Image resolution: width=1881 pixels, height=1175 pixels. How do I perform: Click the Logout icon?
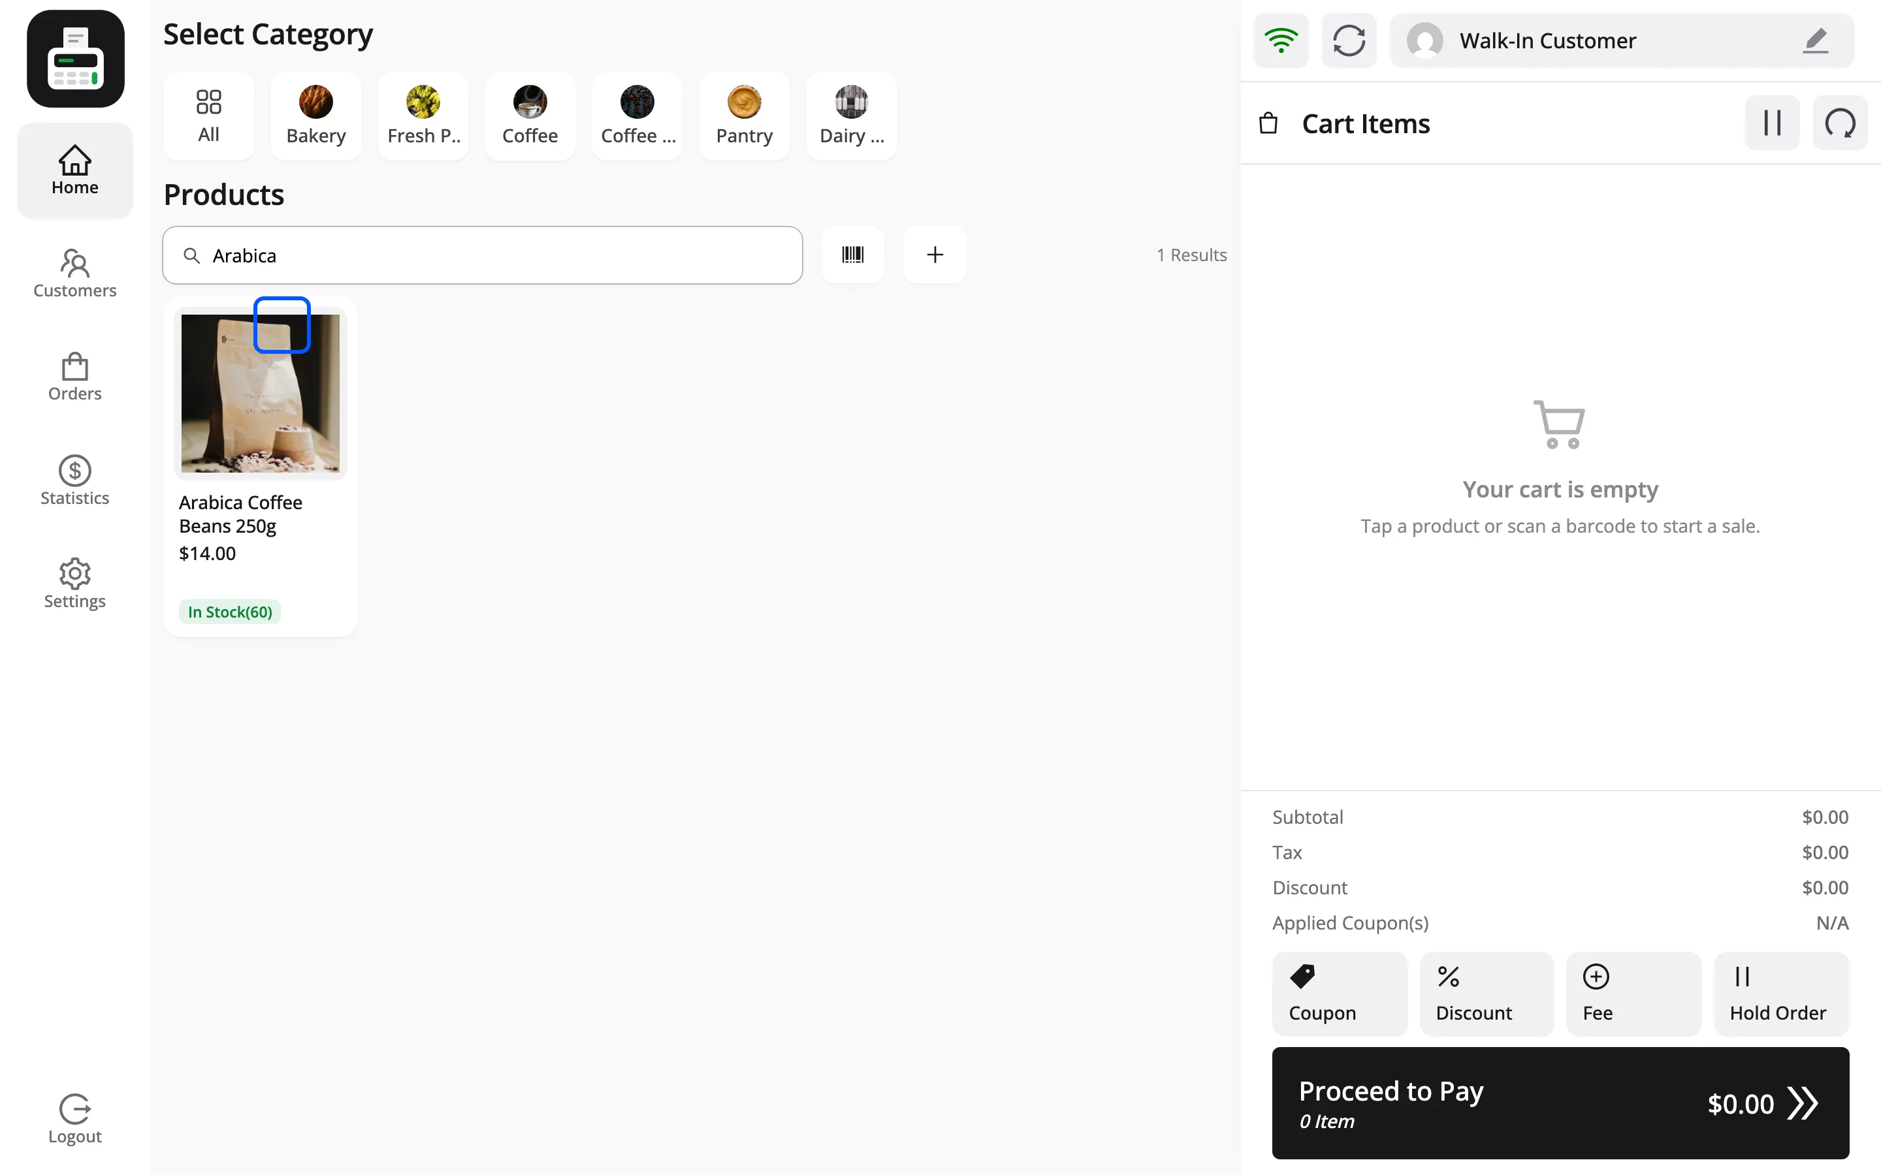[74, 1109]
